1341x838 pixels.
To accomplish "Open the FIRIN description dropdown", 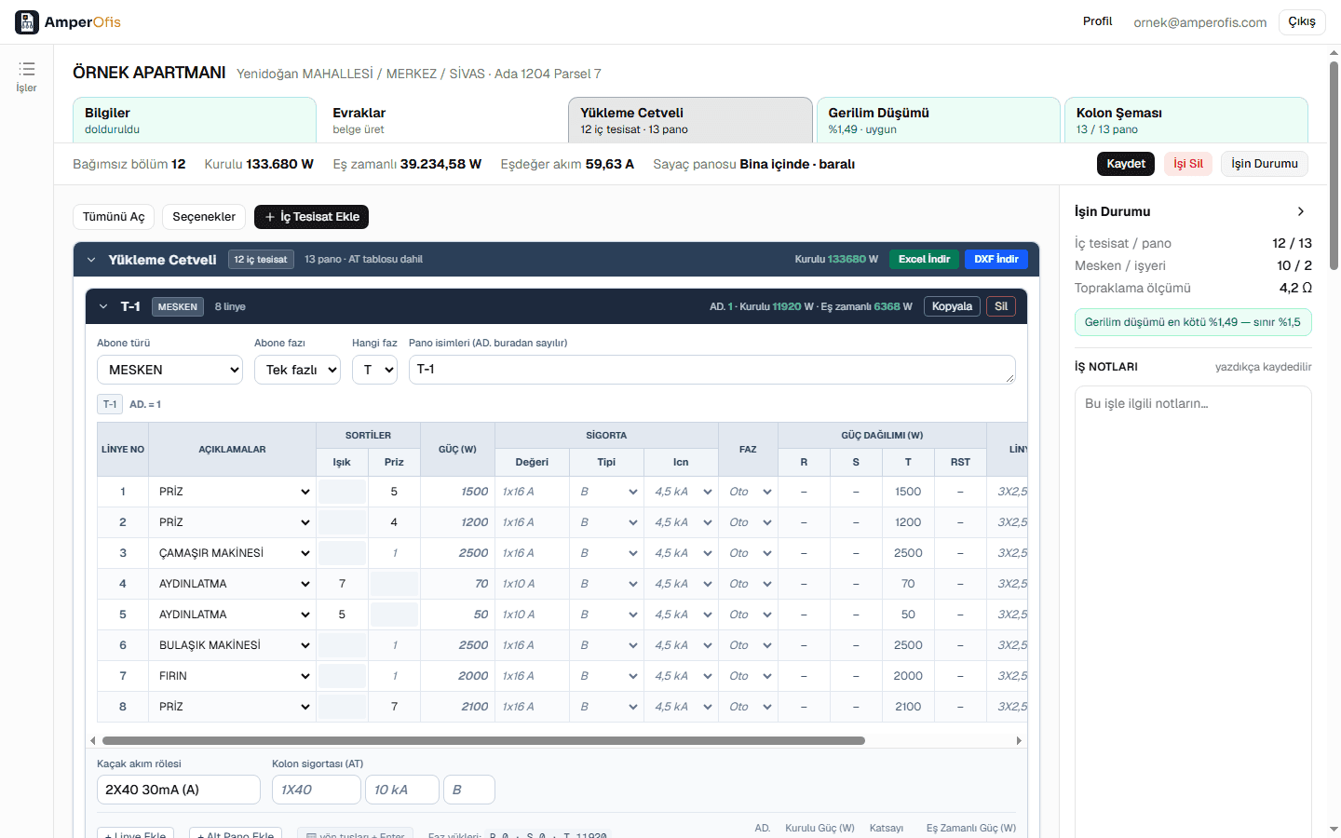I will pos(233,676).
